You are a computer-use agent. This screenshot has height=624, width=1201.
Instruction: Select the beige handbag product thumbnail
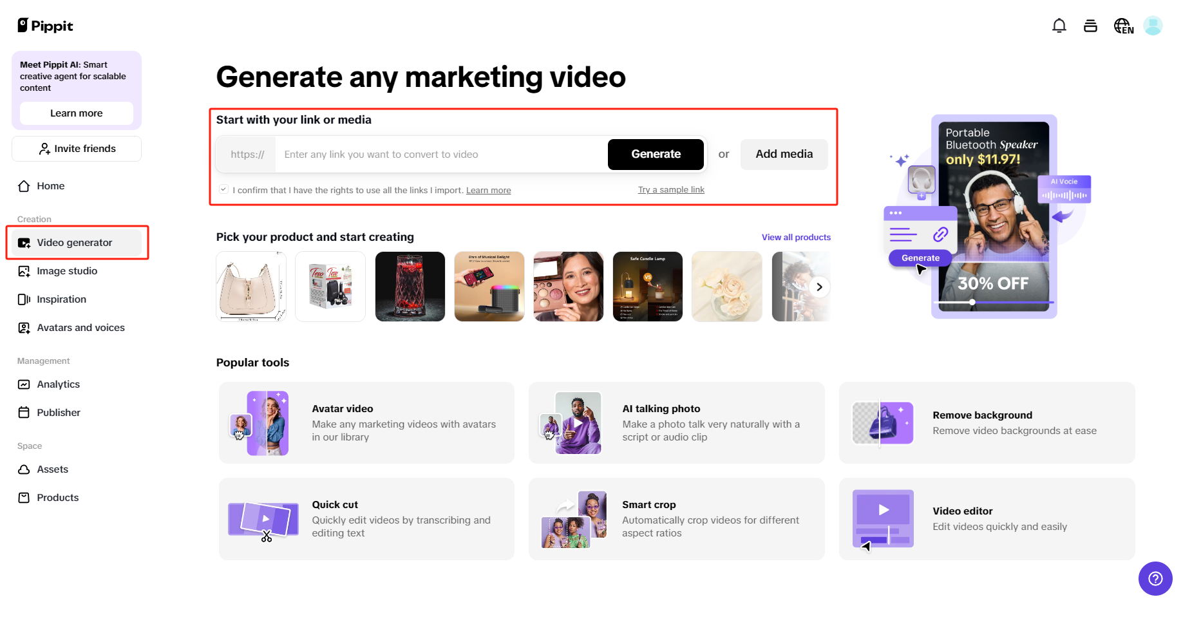(251, 287)
